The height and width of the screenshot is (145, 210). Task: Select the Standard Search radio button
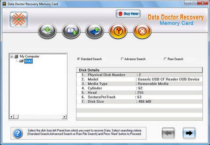click(79, 59)
